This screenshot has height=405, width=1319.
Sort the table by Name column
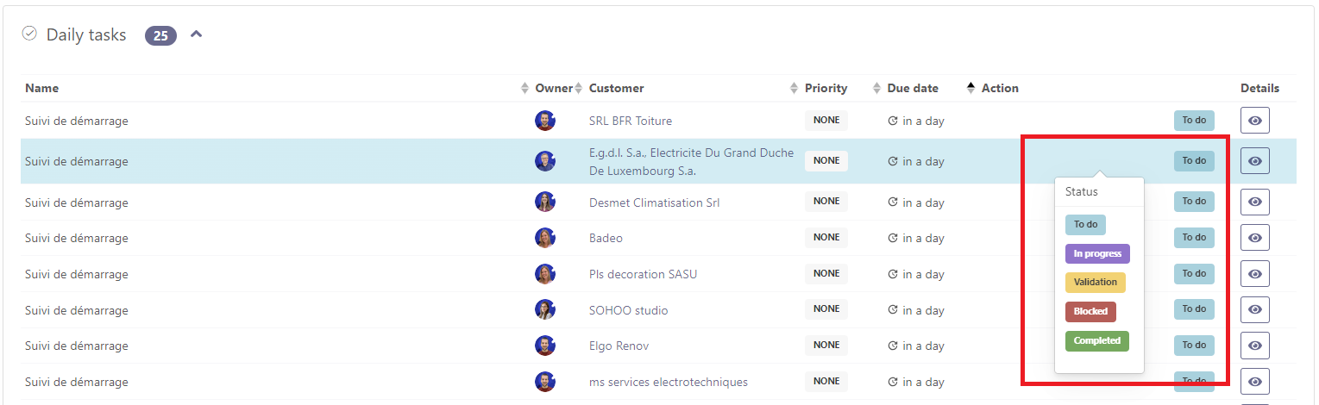[x=41, y=88]
